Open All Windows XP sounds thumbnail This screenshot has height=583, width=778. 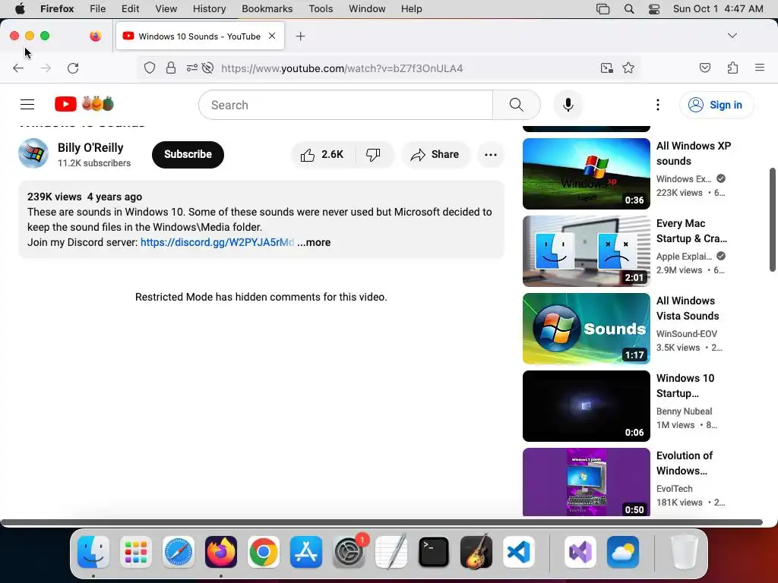click(x=586, y=174)
